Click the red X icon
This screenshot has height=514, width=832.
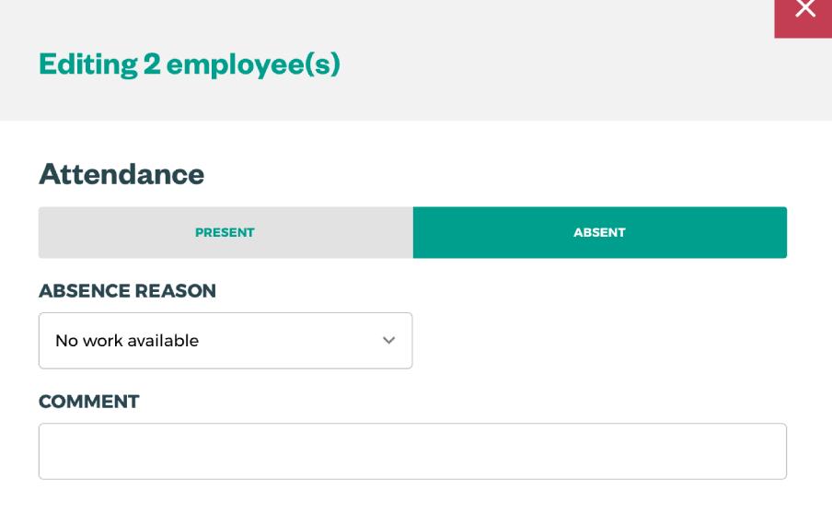point(804,11)
